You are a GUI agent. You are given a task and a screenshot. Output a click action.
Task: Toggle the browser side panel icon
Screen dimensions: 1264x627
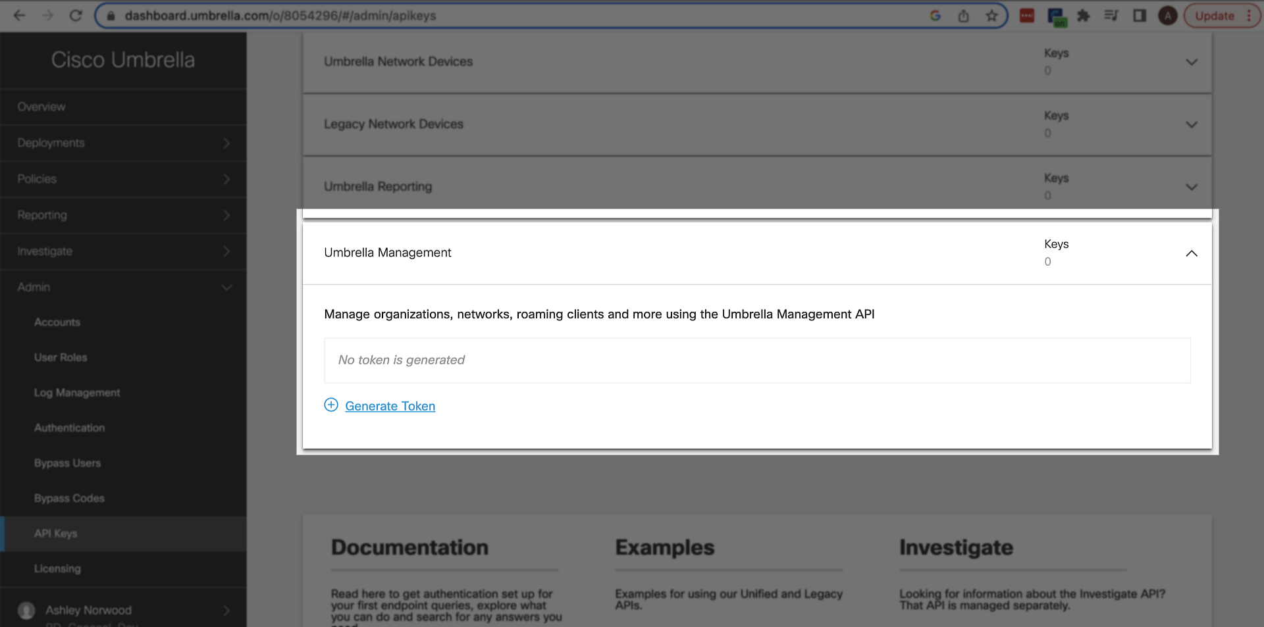(1140, 16)
